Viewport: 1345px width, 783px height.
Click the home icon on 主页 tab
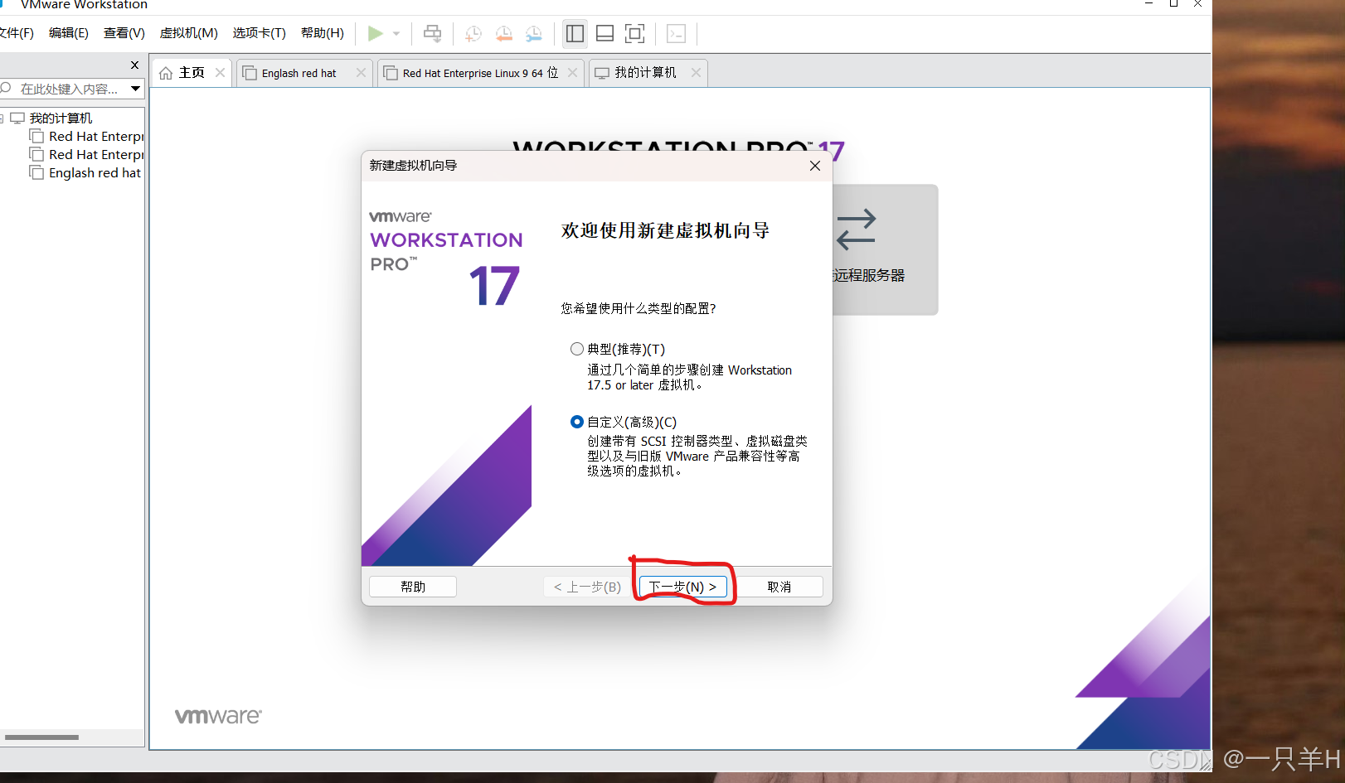click(x=166, y=73)
